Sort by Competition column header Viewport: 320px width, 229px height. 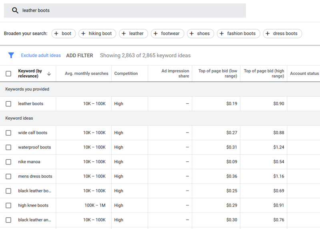pyautogui.click(x=126, y=74)
